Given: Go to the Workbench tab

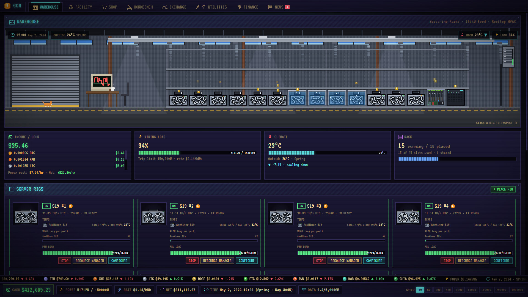Looking at the screenshot, I should pyautogui.click(x=140, y=7).
